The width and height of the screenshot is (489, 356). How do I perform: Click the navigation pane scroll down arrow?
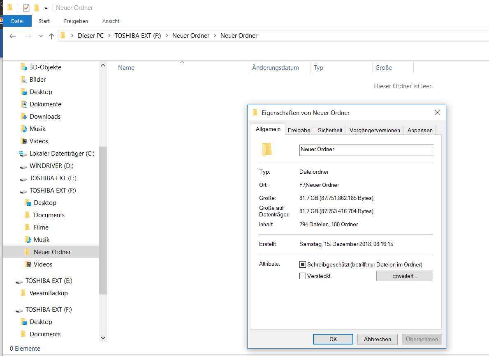click(x=103, y=338)
